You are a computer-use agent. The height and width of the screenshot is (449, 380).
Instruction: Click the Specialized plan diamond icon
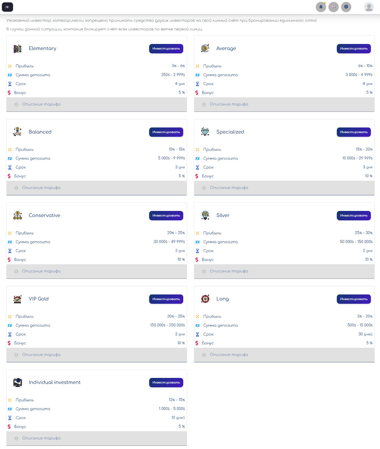pyautogui.click(x=205, y=132)
